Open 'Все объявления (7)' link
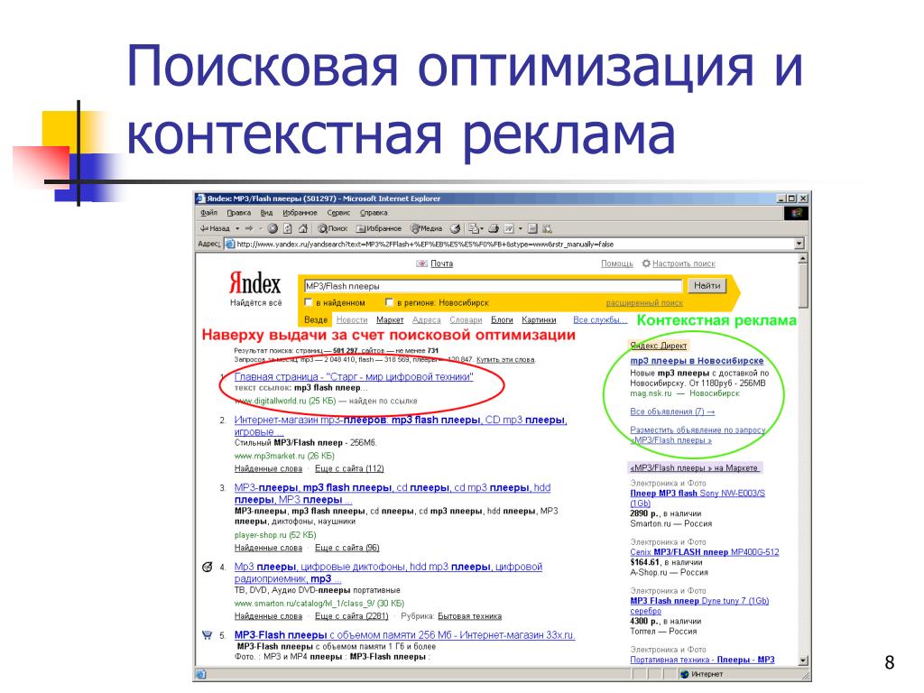The width and height of the screenshot is (924, 693). pos(672,411)
